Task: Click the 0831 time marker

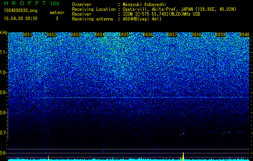Action: pyautogui.click(x=27, y=35)
